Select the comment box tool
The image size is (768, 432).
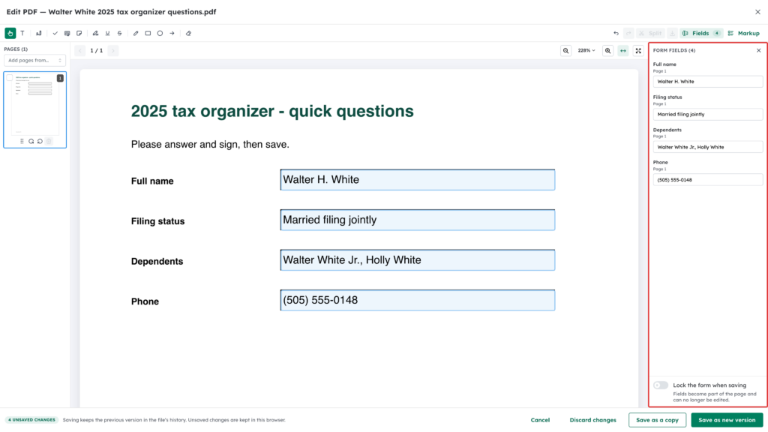tap(67, 33)
